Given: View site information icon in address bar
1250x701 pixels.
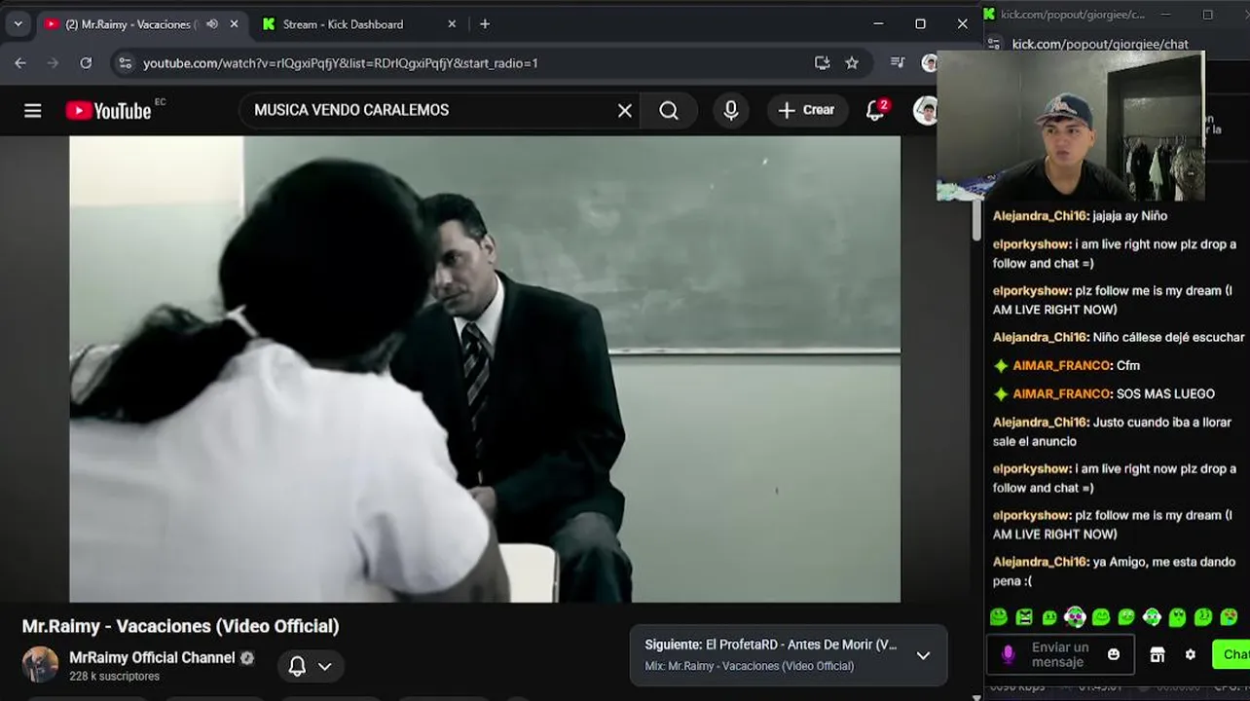Looking at the screenshot, I should click(125, 63).
